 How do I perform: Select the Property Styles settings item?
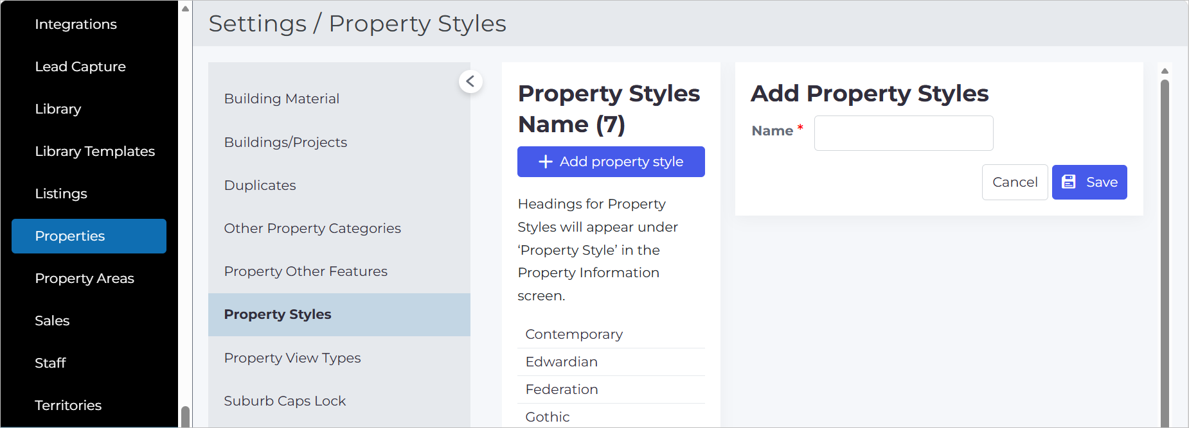339,314
